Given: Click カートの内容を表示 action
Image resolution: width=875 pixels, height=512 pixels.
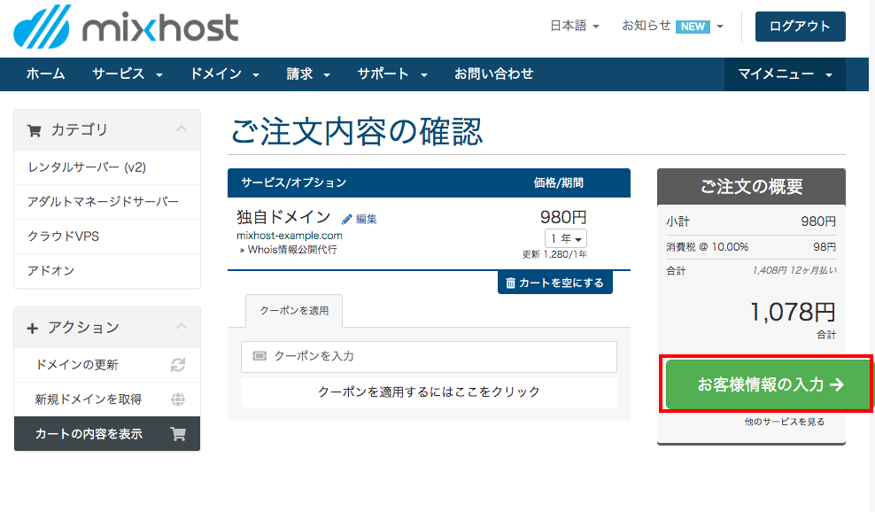Looking at the screenshot, I should pyautogui.click(x=107, y=434).
